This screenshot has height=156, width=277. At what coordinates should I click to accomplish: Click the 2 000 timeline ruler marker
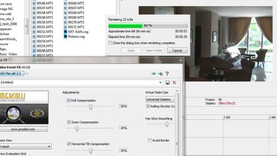pyautogui.click(x=227, y=117)
